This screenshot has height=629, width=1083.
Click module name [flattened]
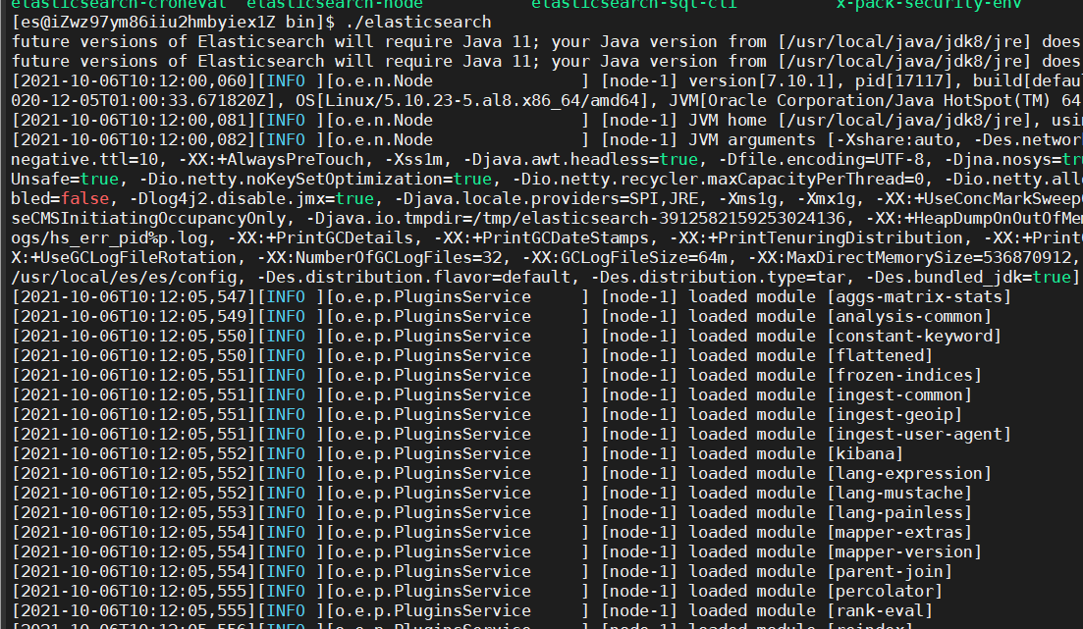tap(880, 355)
